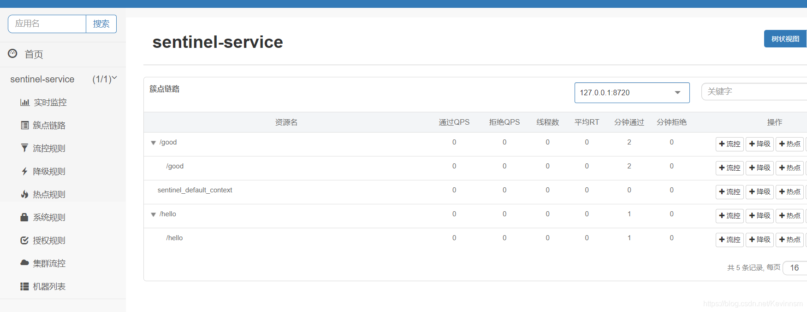Click the bar chart icon for 实时监控
807x312 pixels.
coord(25,102)
